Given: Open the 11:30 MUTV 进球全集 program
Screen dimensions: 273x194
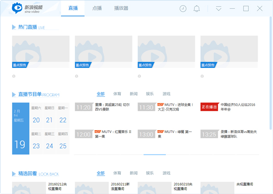Looking at the screenshot, I should coord(166,107).
